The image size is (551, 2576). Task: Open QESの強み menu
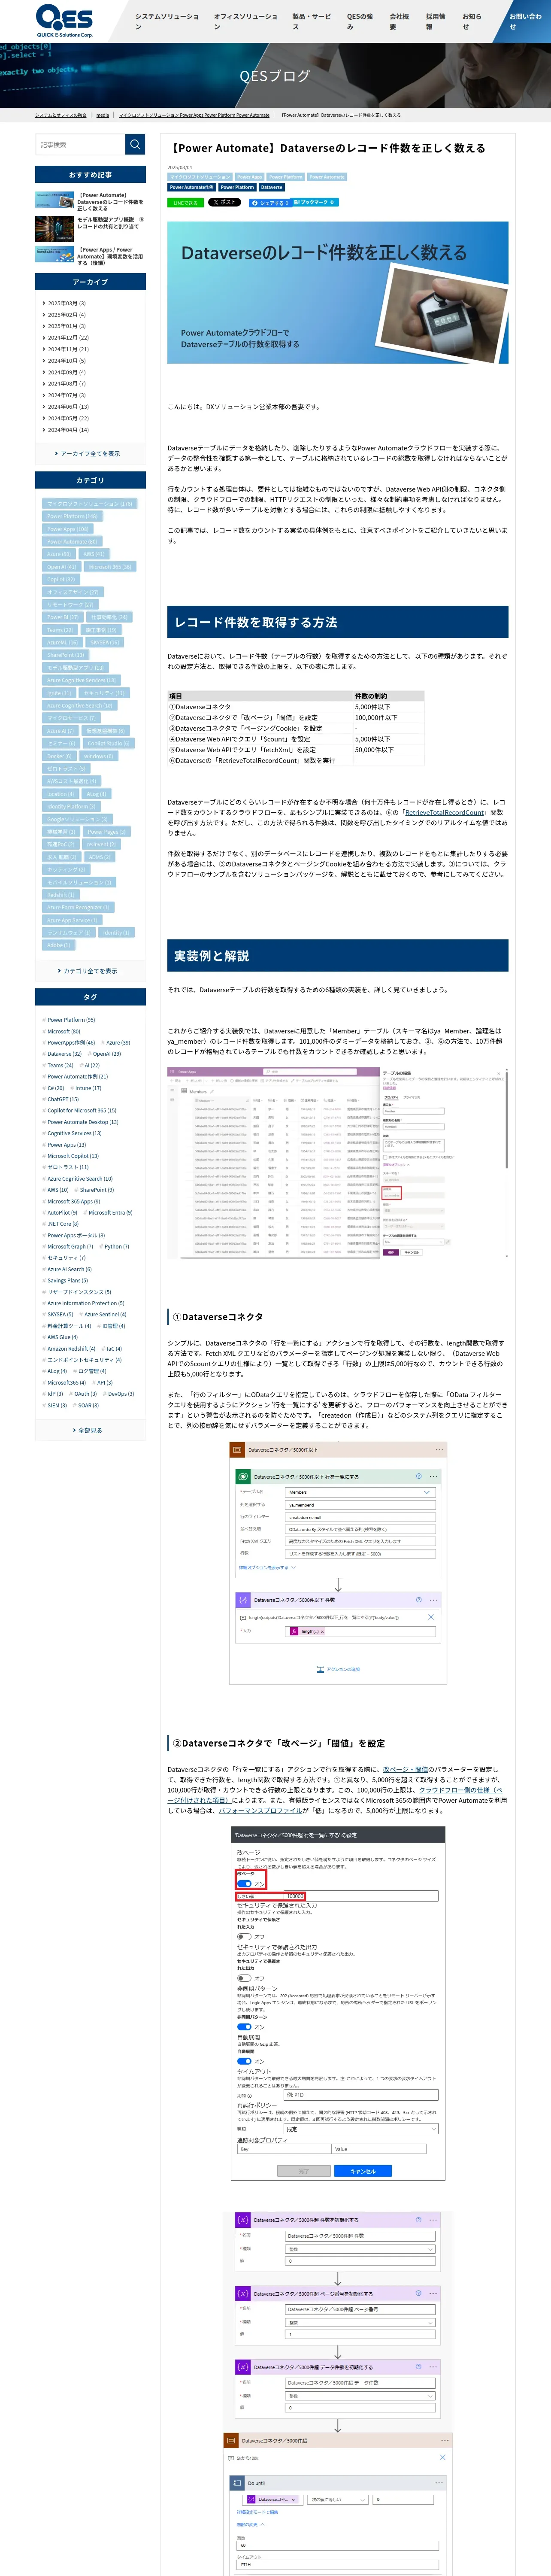pos(361,21)
